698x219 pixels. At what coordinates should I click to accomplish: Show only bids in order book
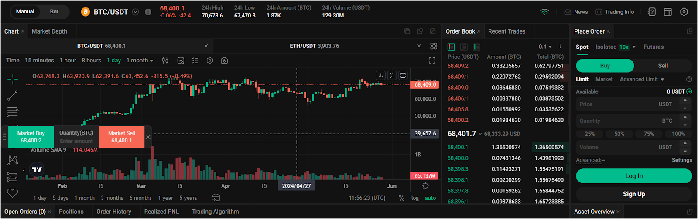pyautogui.click(x=477, y=47)
